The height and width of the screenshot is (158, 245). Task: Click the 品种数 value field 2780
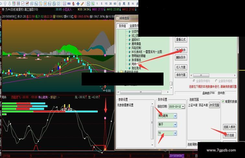coord(213,93)
